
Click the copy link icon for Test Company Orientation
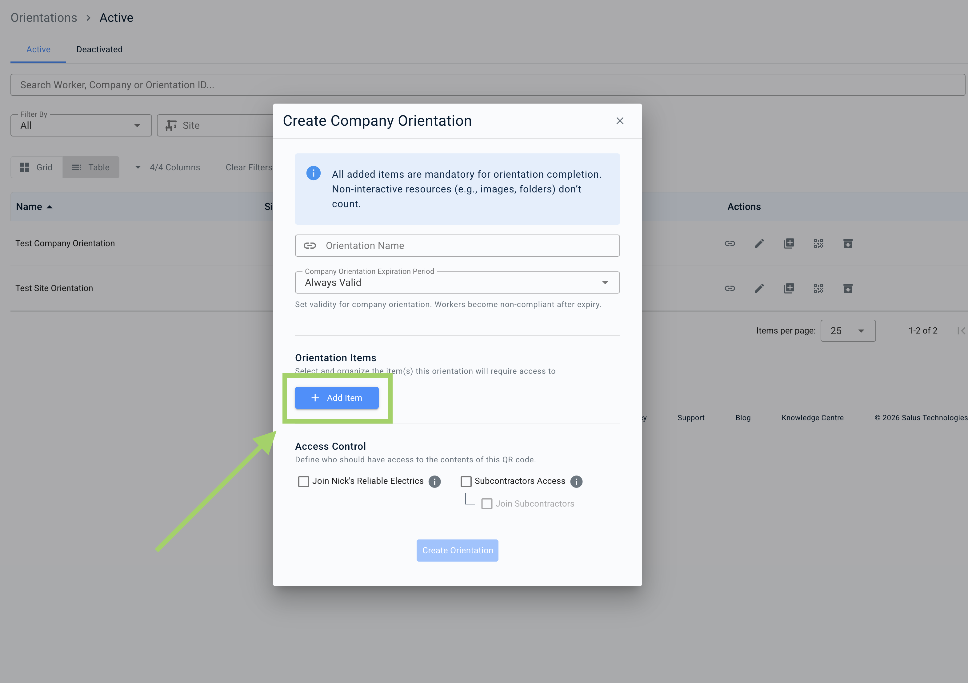click(729, 243)
